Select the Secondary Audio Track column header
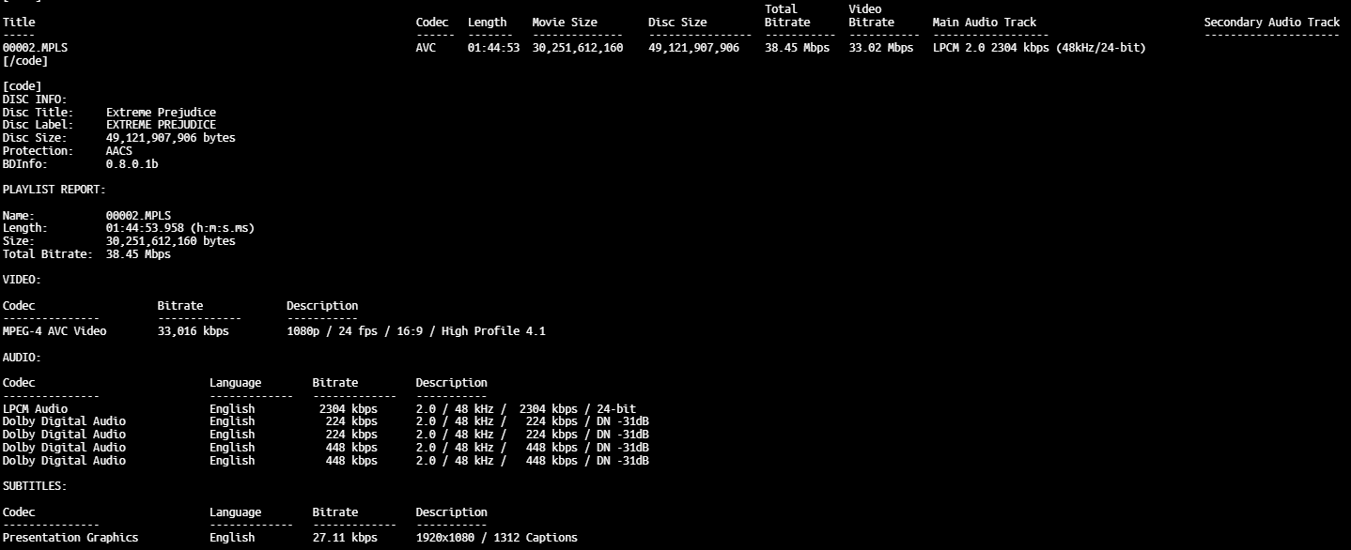Screen dimensions: 1351x550 pyautogui.click(x=1271, y=22)
